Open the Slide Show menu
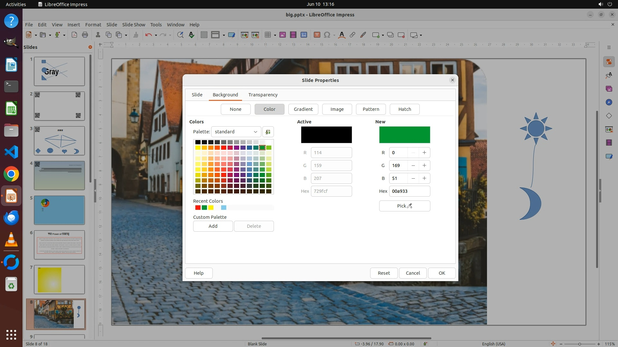The height and width of the screenshot is (347, 618). coord(133,25)
